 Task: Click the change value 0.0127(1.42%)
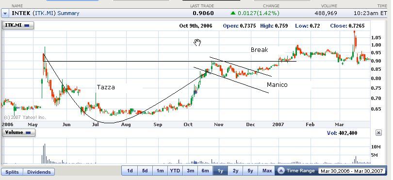[x=259, y=13]
